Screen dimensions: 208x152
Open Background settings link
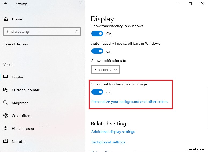[108, 142]
